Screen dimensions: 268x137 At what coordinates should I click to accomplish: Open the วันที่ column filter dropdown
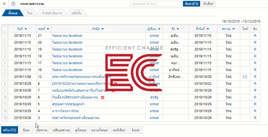coord(26,29)
